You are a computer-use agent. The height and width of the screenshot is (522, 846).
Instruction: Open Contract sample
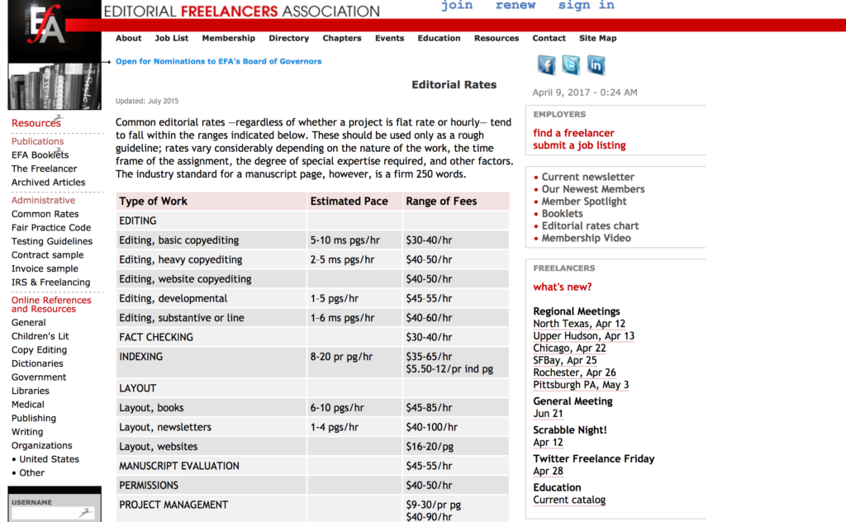(x=47, y=255)
